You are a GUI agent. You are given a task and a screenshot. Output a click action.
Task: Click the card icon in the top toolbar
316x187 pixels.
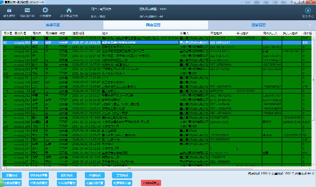(28, 10)
